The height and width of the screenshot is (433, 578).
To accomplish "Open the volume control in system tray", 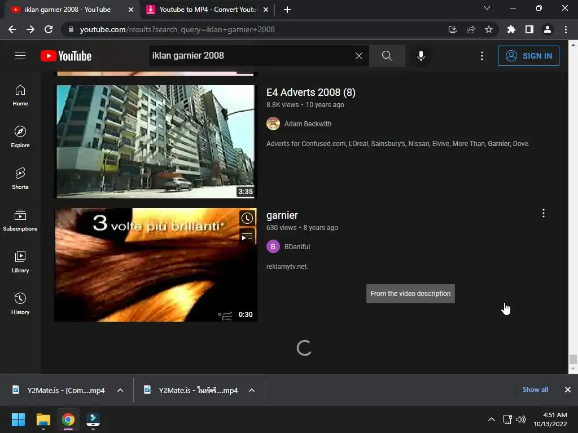I will (x=521, y=419).
